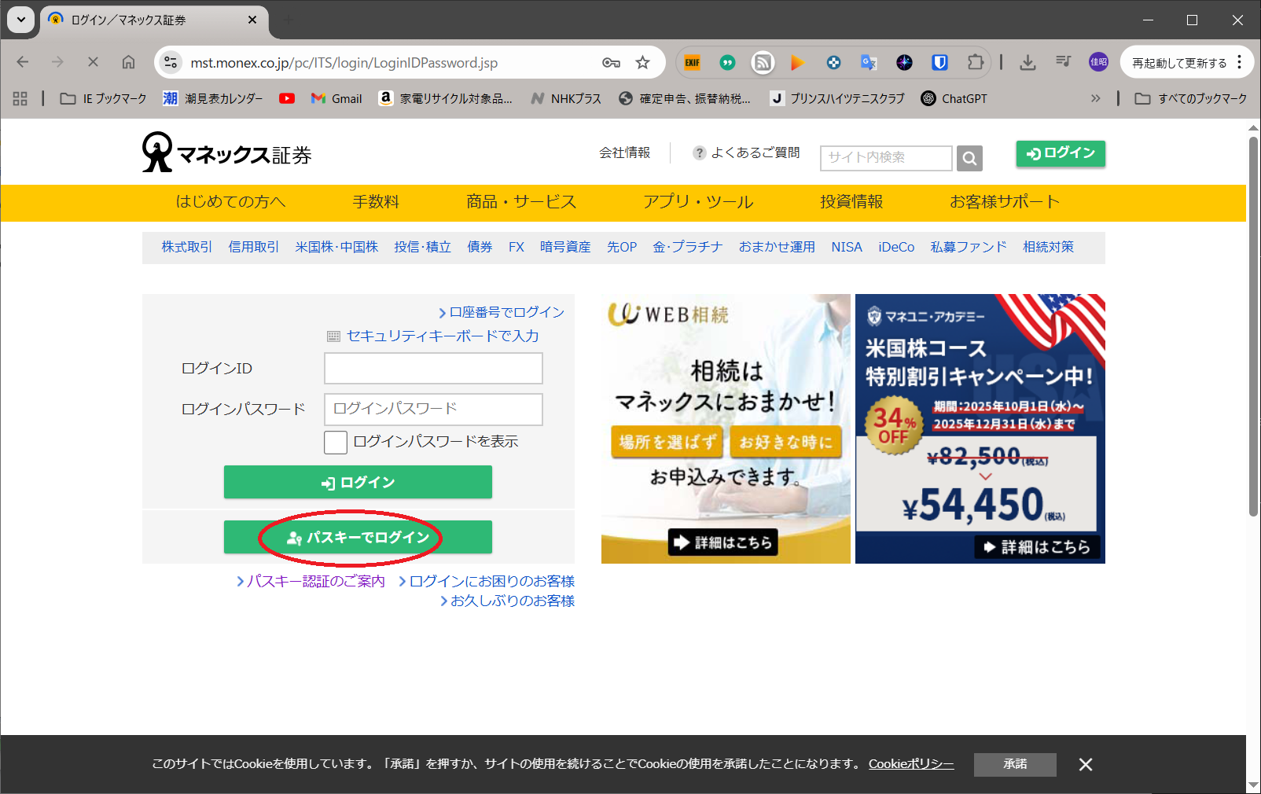Viewport: 1261px width, 794px height.
Task: Click the site search magnifier icon
Action: 969,158
